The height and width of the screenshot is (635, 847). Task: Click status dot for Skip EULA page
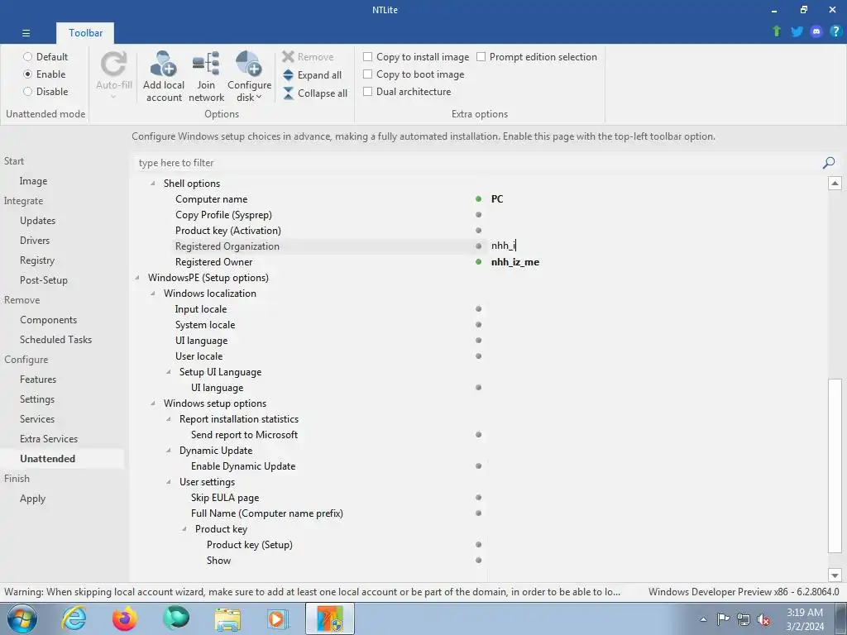pyautogui.click(x=478, y=497)
